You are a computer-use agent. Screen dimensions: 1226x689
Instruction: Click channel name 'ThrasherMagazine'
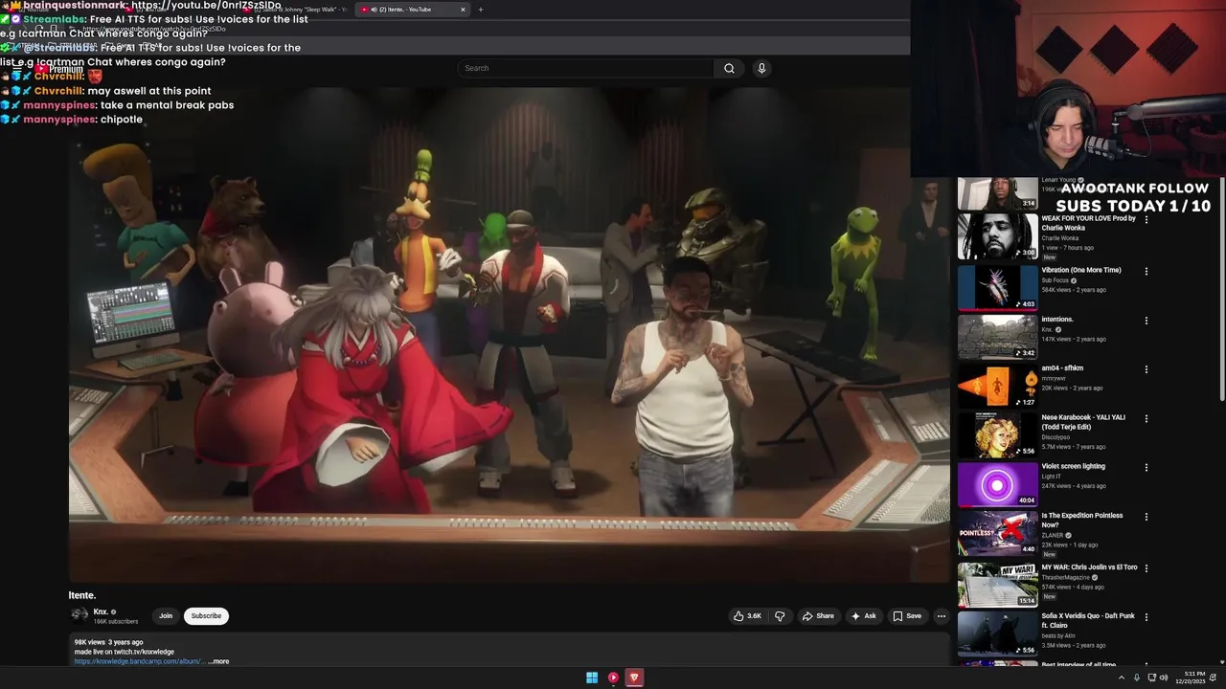1068,577
